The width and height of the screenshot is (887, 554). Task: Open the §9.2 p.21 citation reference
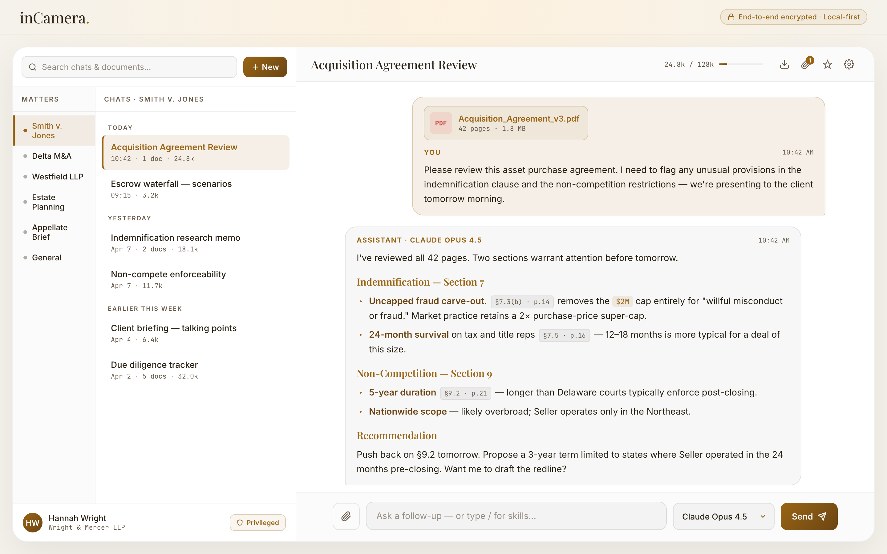click(465, 393)
